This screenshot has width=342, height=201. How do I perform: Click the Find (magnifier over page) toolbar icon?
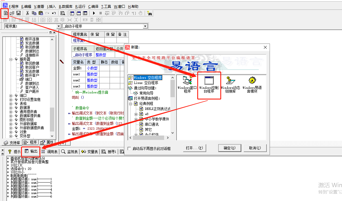click(63, 13)
